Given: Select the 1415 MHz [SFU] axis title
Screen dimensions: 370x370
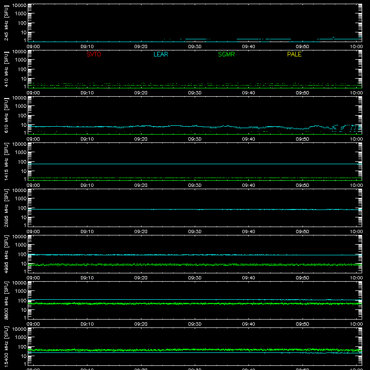Looking at the screenshot, I should [x=6, y=161].
